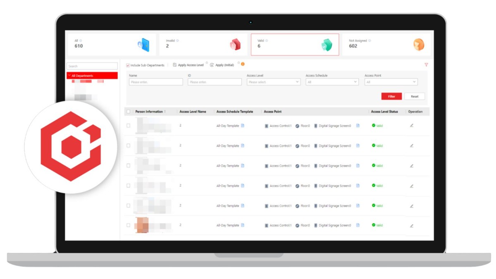The width and height of the screenshot is (496, 279).
Task: Switch to the Invalid 2 summary card
Action: tap(203, 44)
